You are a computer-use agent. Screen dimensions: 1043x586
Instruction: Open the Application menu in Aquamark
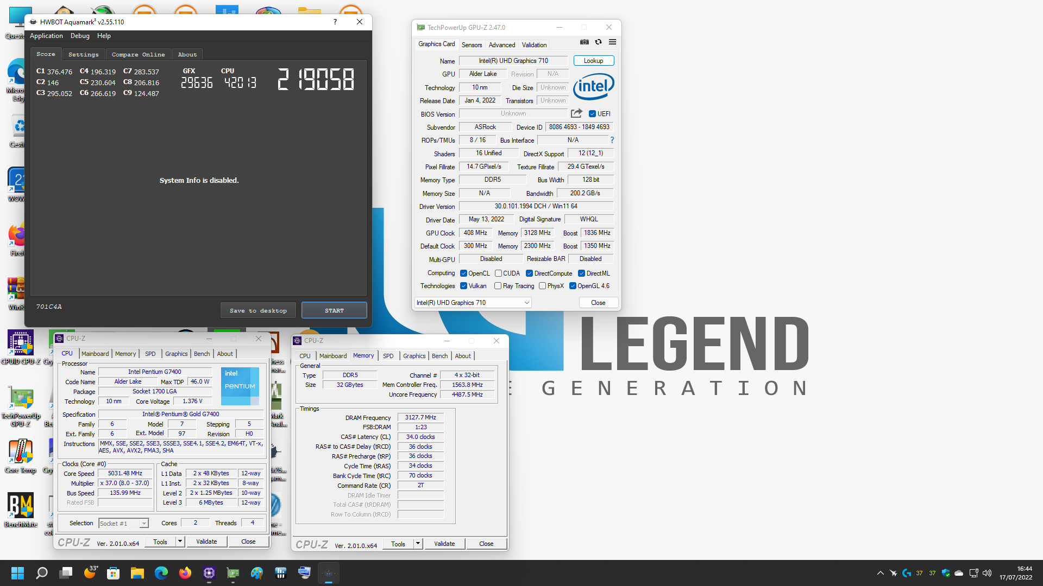coord(46,36)
